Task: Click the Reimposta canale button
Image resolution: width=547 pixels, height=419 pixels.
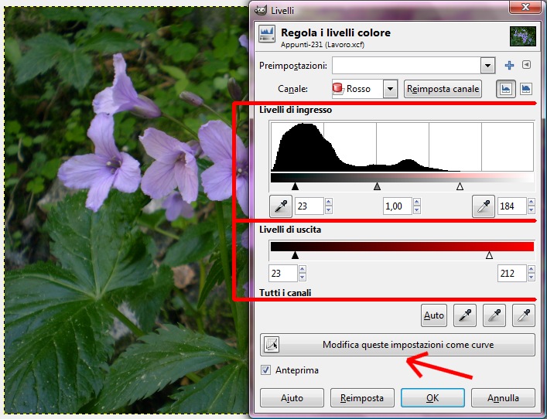Action: [443, 89]
